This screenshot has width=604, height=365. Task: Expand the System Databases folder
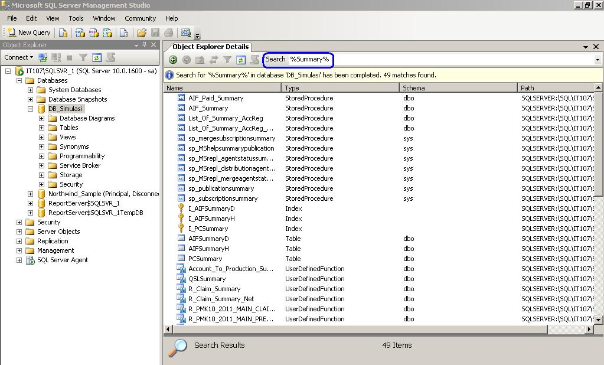30,90
